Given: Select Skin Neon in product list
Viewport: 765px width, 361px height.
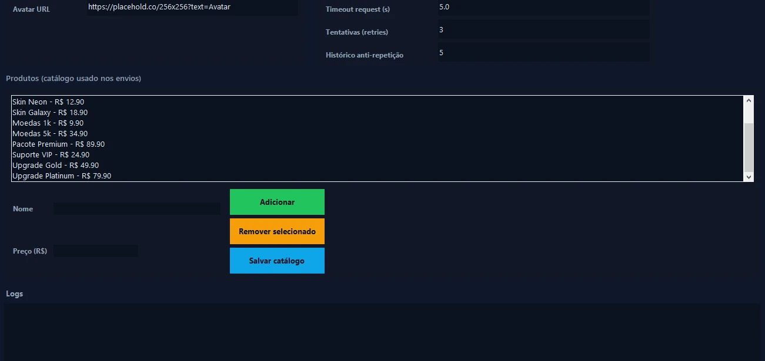Looking at the screenshot, I should coord(48,102).
